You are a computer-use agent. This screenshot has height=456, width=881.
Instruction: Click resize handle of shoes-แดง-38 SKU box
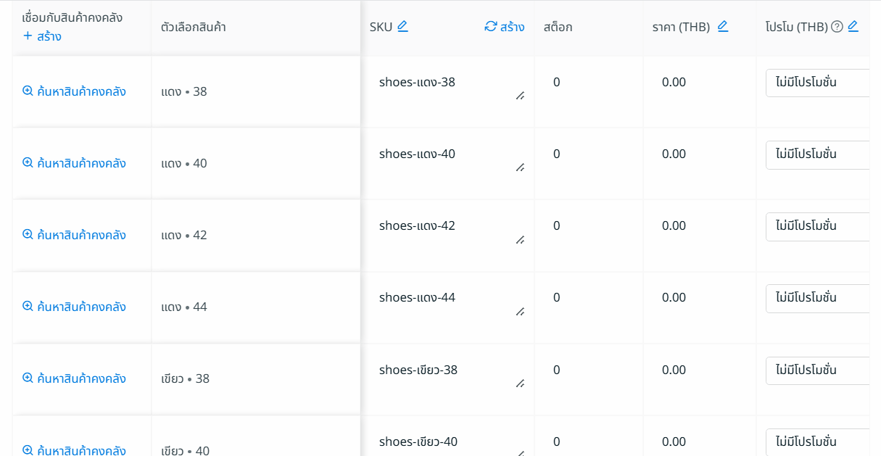(520, 96)
